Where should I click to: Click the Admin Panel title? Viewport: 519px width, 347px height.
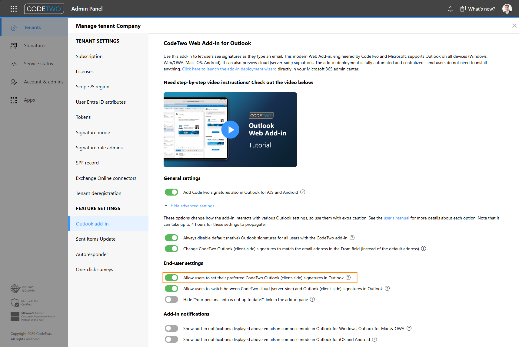click(x=87, y=9)
